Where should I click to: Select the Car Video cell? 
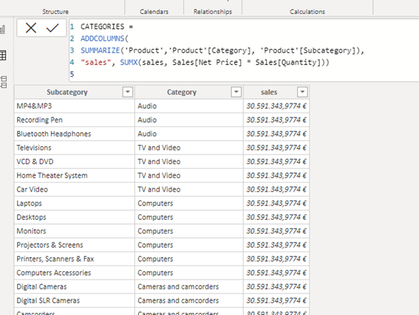point(75,189)
